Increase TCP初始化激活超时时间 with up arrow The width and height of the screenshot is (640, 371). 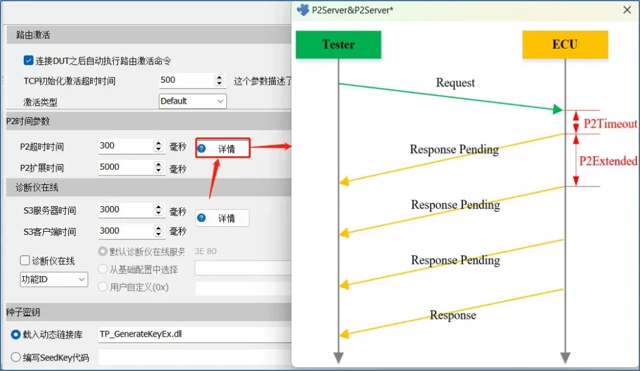coord(219,77)
